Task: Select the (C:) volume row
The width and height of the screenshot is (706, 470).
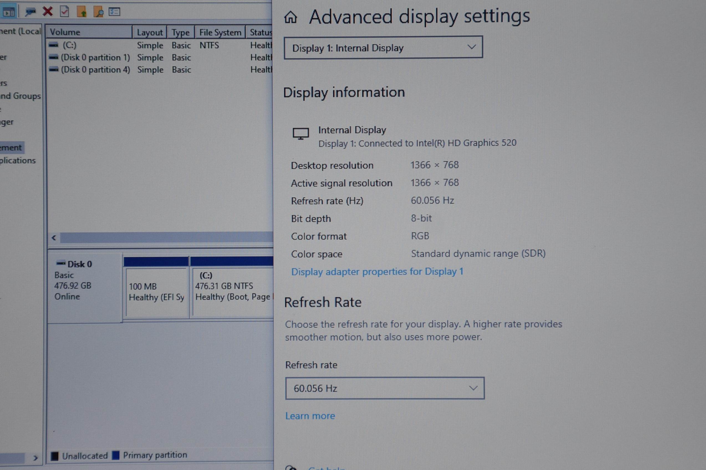Action: pos(160,45)
